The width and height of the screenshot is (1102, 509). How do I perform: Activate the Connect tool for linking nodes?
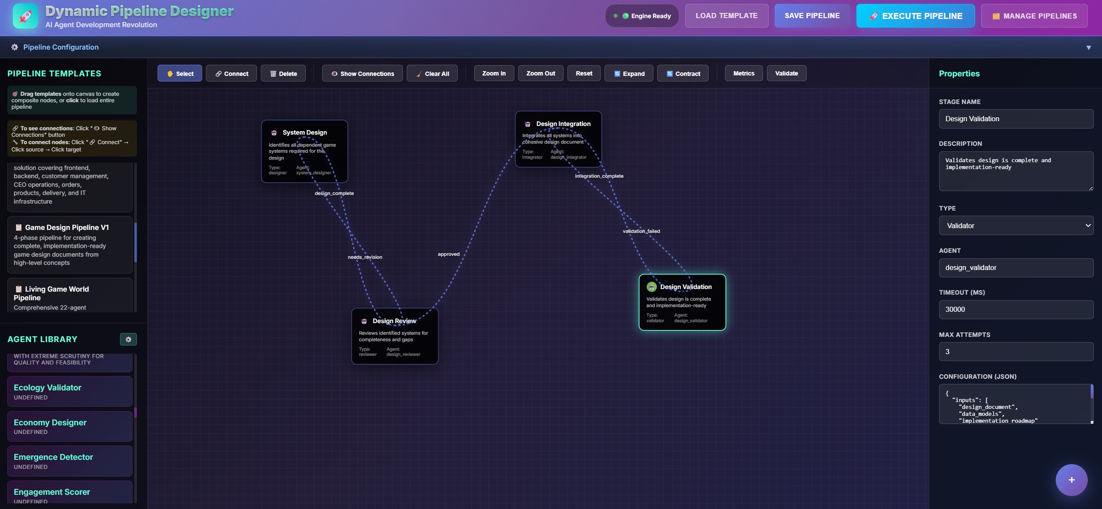231,73
